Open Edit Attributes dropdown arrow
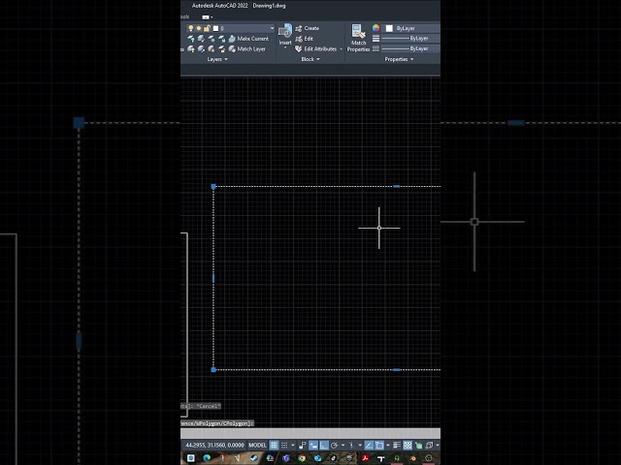The height and width of the screenshot is (465, 621). tap(341, 49)
